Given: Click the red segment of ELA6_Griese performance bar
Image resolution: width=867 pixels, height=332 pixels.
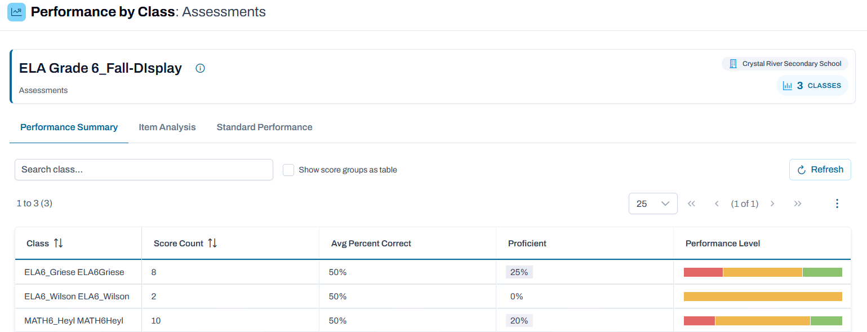Looking at the screenshot, I should [x=703, y=272].
